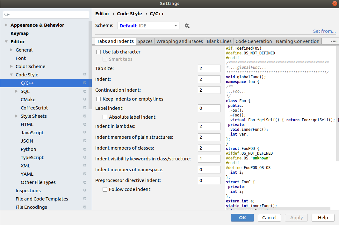Open the Scheme Default dropdown
Image resolution: width=339 pixels, height=225 pixels.
pos(148,26)
